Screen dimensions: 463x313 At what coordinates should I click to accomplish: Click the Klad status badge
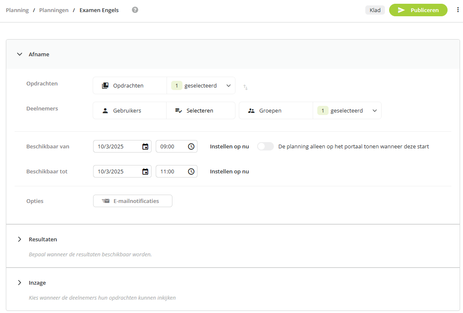(x=375, y=10)
